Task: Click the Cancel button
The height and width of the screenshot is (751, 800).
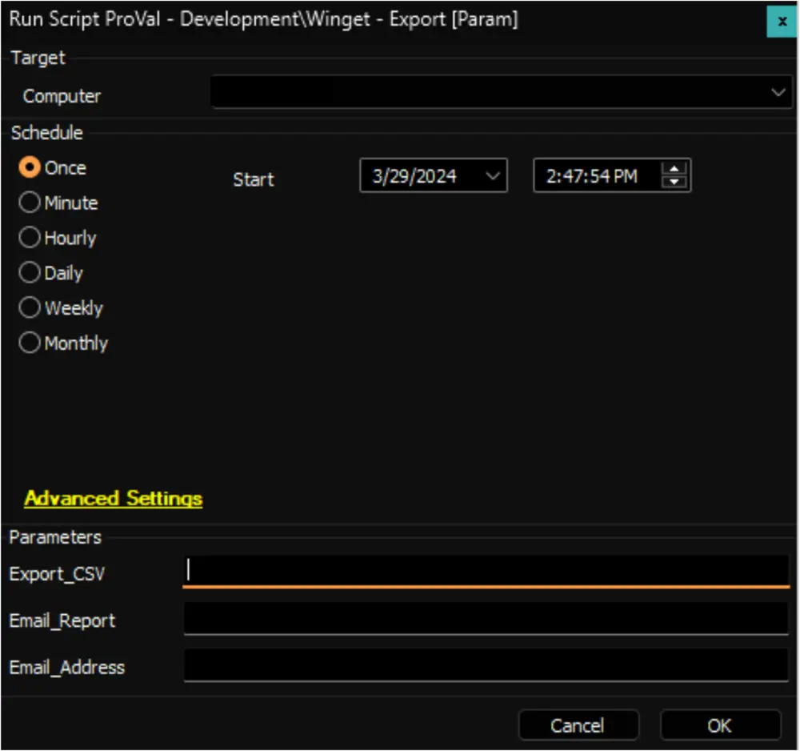Action: coord(578,725)
